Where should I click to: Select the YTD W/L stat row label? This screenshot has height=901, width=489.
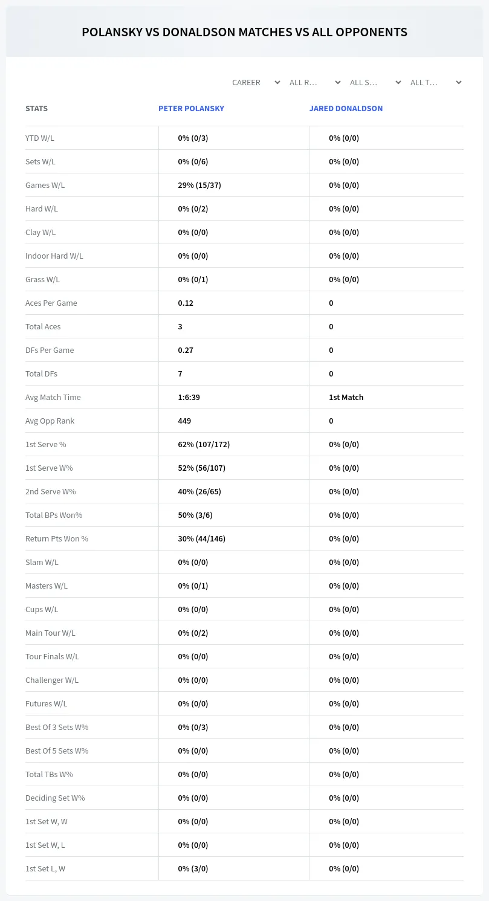coord(40,138)
